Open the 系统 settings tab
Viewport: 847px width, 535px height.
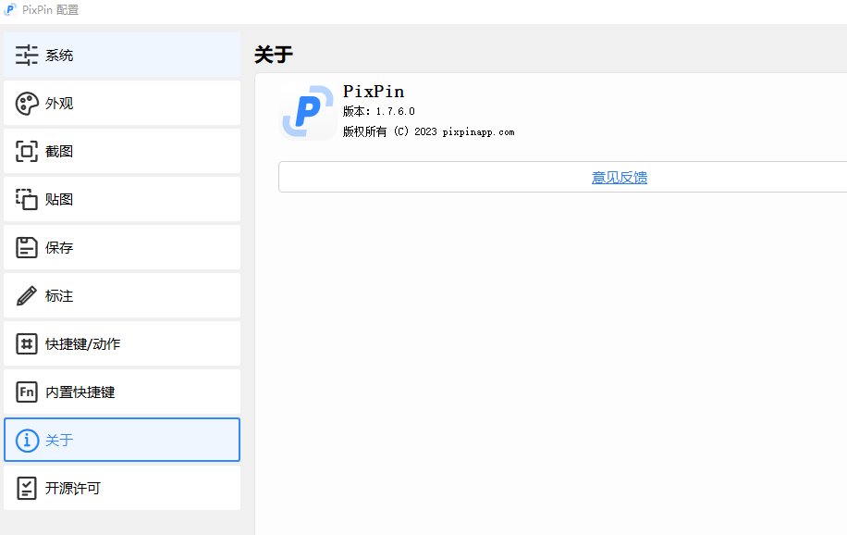click(x=122, y=56)
